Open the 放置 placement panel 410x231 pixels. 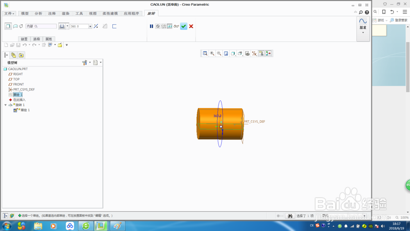[24, 39]
